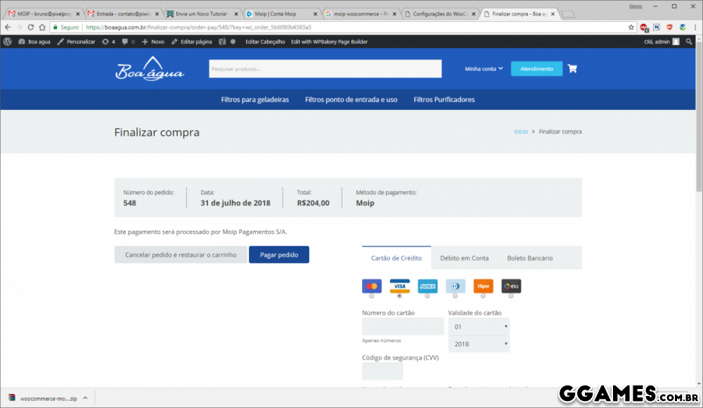The height and width of the screenshot is (408, 703).
Task: Switch to the Boleto Bancário tab
Action: 529,258
